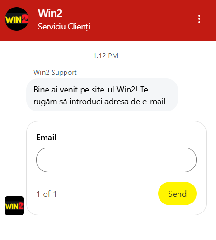Viewport: 216px width, 240px height.
Task: Click the 'adresa de e-mail' text
Action: point(135,102)
